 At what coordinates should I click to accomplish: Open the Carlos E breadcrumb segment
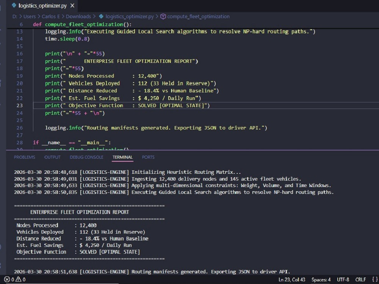[x=50, y=16]
